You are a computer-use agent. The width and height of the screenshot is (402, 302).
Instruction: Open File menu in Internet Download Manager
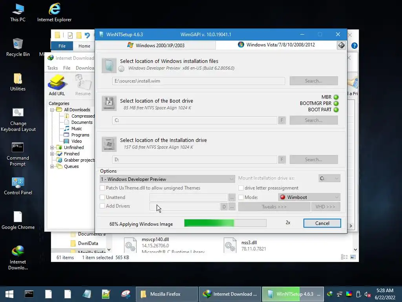pos(67,68)
